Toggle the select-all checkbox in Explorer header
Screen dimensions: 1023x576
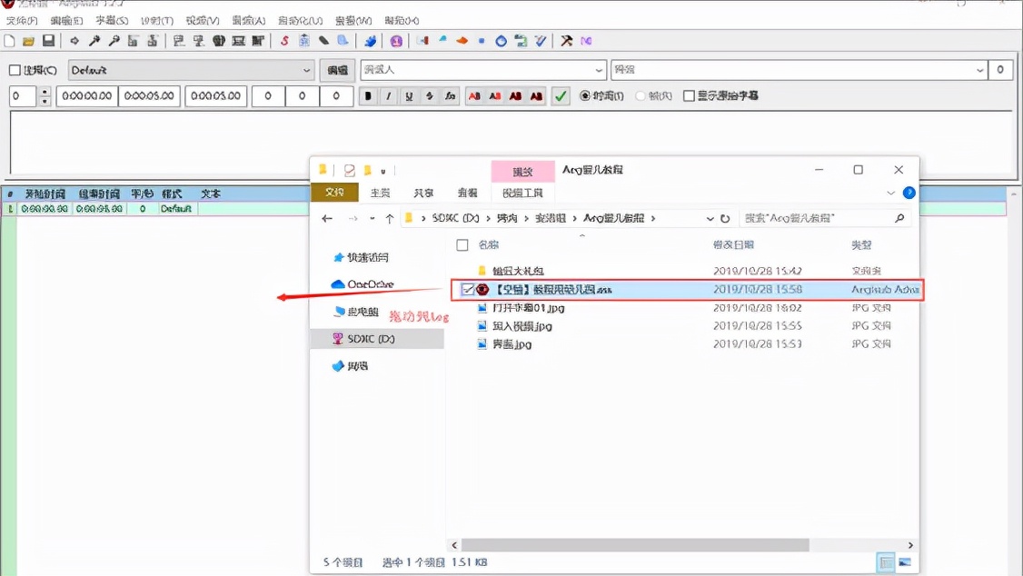click(462, 245)
